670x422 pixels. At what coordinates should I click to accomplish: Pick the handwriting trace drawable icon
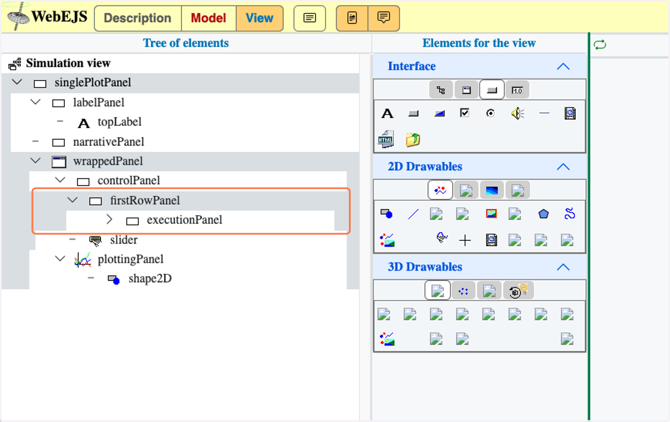pos(442,239)
